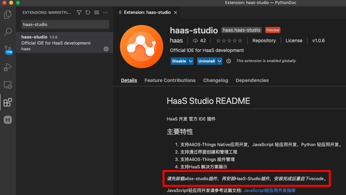This screenshot has height=195, width=346.
Task: Click the green macOS fullscreen button
Action: [18, 3]
